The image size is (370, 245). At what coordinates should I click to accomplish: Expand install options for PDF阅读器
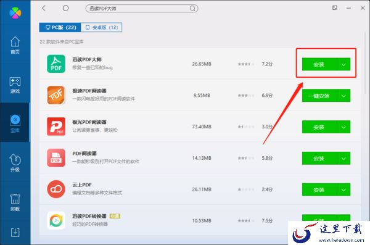[x=343, y=158]
